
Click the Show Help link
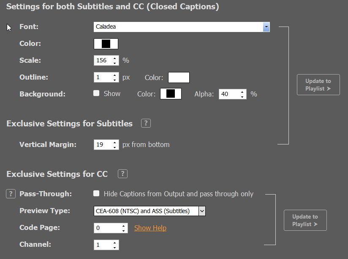(x=150, y=228)
